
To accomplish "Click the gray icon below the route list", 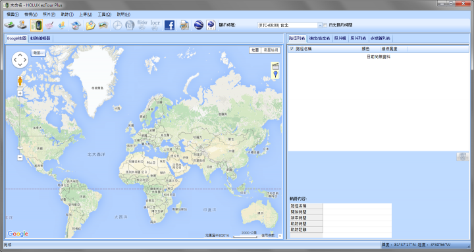I will tap(462, 157).
